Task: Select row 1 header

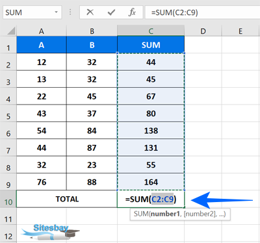Action: click(x=8, y=45)
